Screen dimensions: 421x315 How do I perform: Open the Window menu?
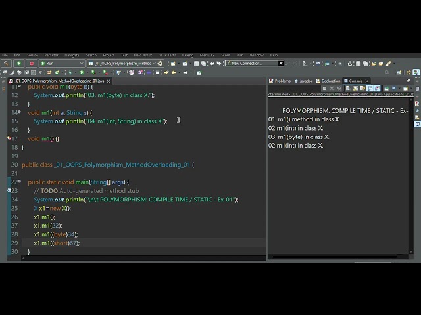pos(257,55)
